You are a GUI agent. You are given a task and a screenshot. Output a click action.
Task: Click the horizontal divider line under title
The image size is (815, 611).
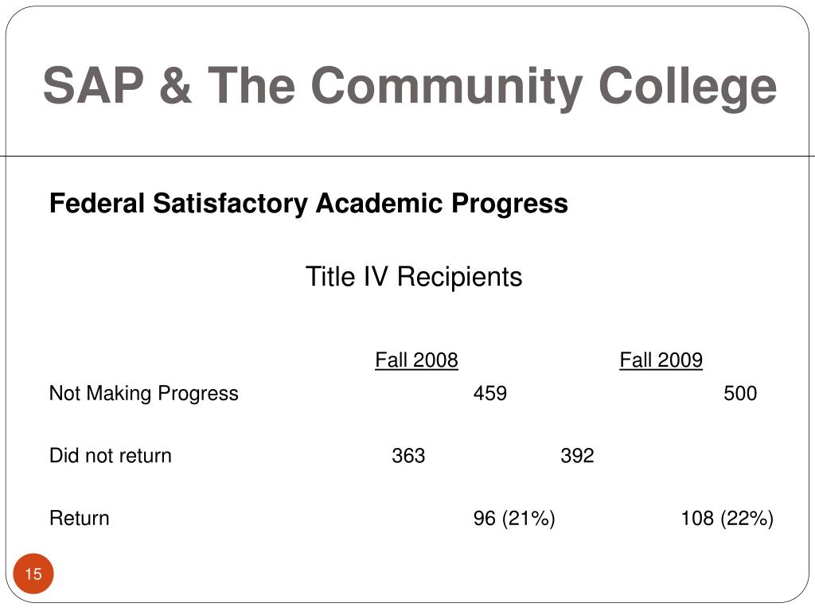click(407, 155)
